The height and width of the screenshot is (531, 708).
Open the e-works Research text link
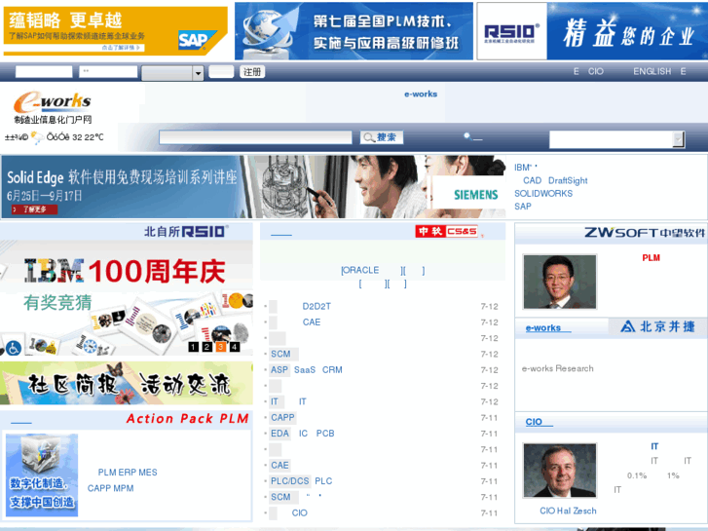pos(558,368)
